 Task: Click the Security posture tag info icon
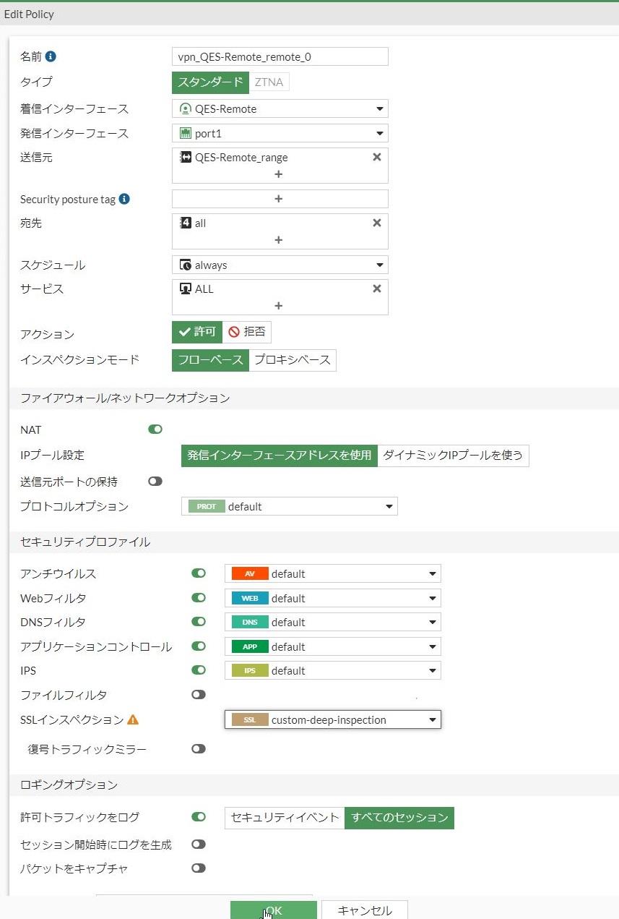click(124, 199)
